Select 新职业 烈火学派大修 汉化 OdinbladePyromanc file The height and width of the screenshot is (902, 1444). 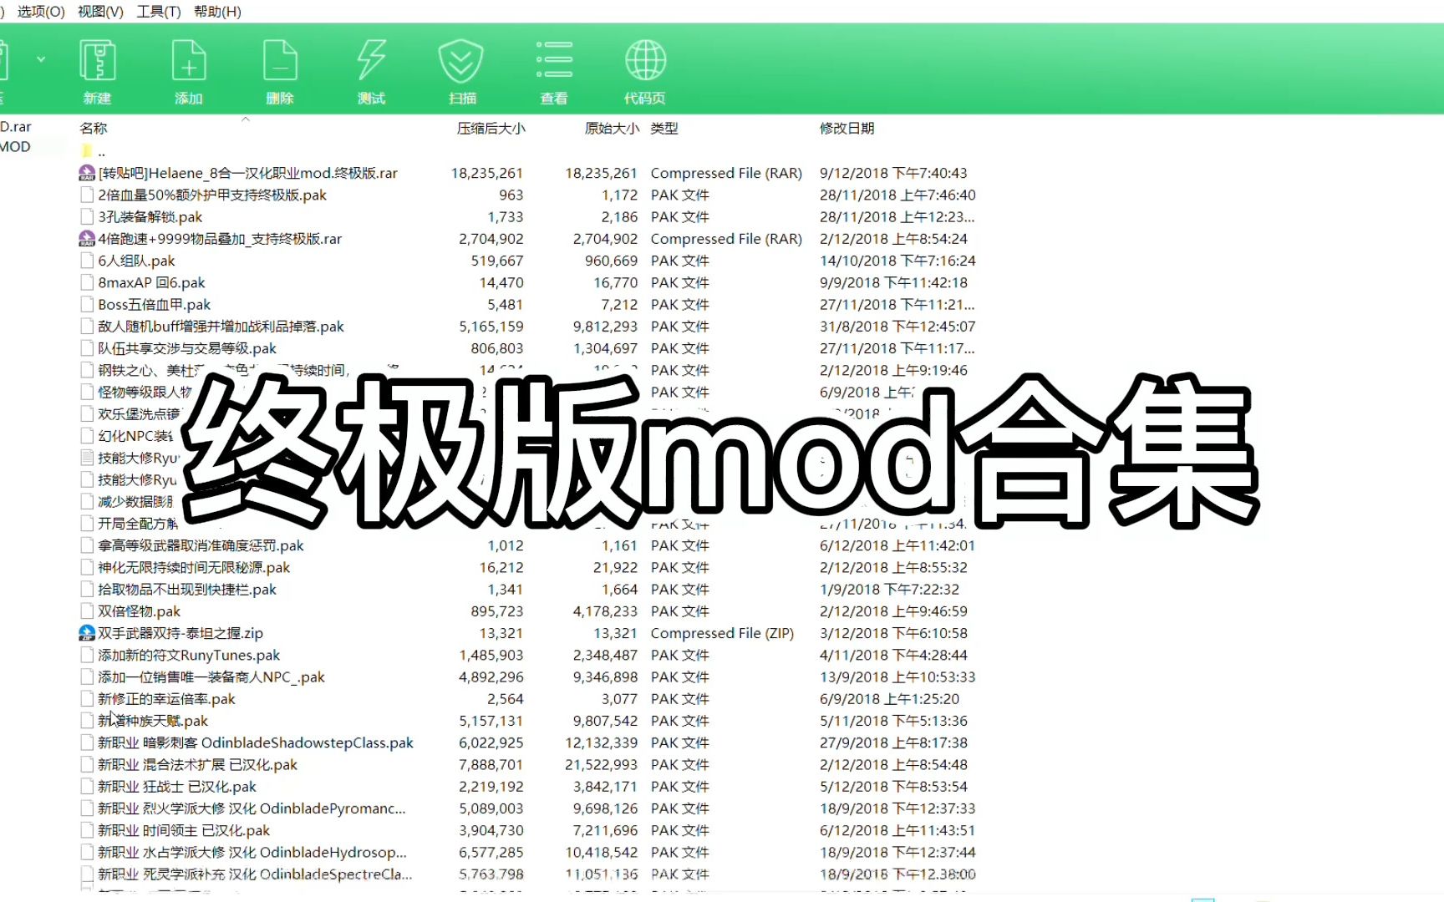tap(252, 808)
